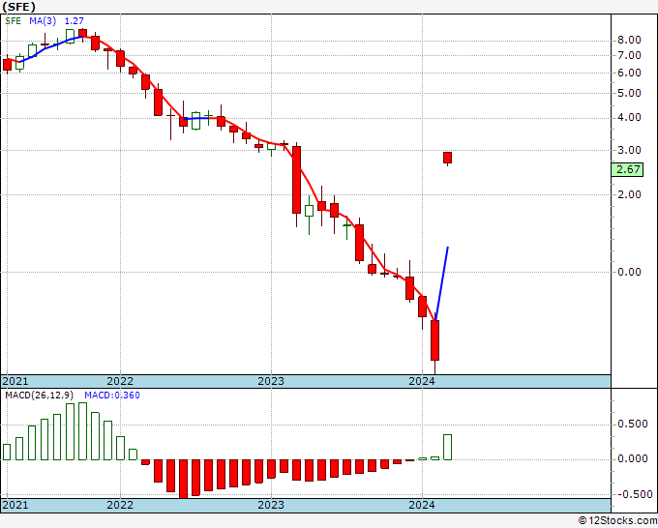Click 2024 on the price chart timeline
The width and height of the screenshot is (658, 528).
pyautogui.click(x=422, y=381)
